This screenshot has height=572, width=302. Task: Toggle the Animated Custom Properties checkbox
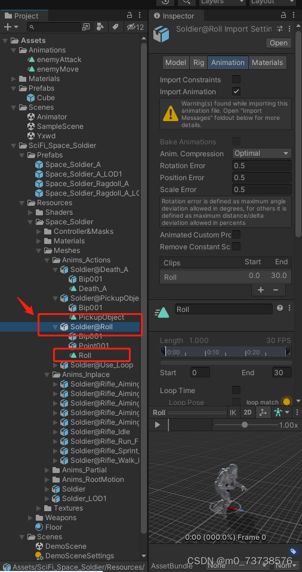pos(236,234)
